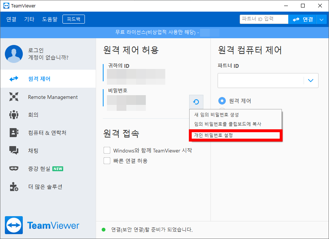Open the 도움말 menu
Viewport: 329px width, 239px height.
[x=49, y=19]
